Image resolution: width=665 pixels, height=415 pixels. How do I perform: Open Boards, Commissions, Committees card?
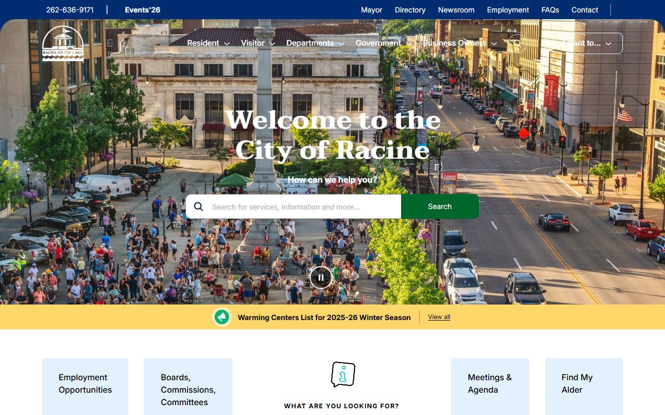coord(188,386)
